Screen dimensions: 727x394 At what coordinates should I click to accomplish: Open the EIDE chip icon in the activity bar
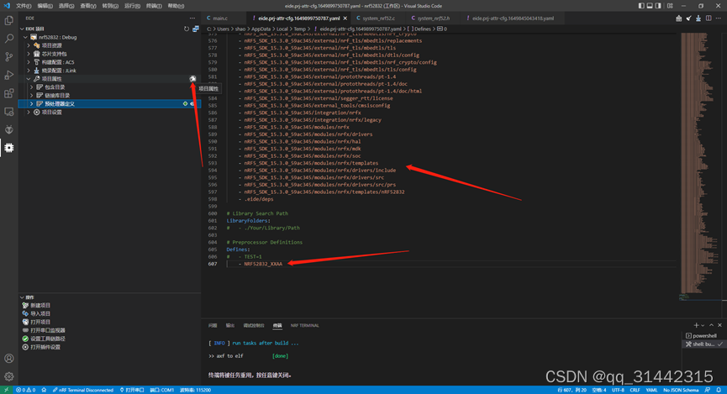[x=8, y=147]
